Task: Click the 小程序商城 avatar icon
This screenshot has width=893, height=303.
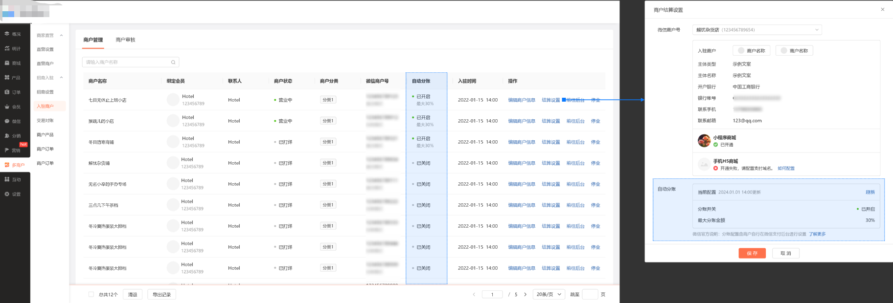Action: (x=704, y=141)
